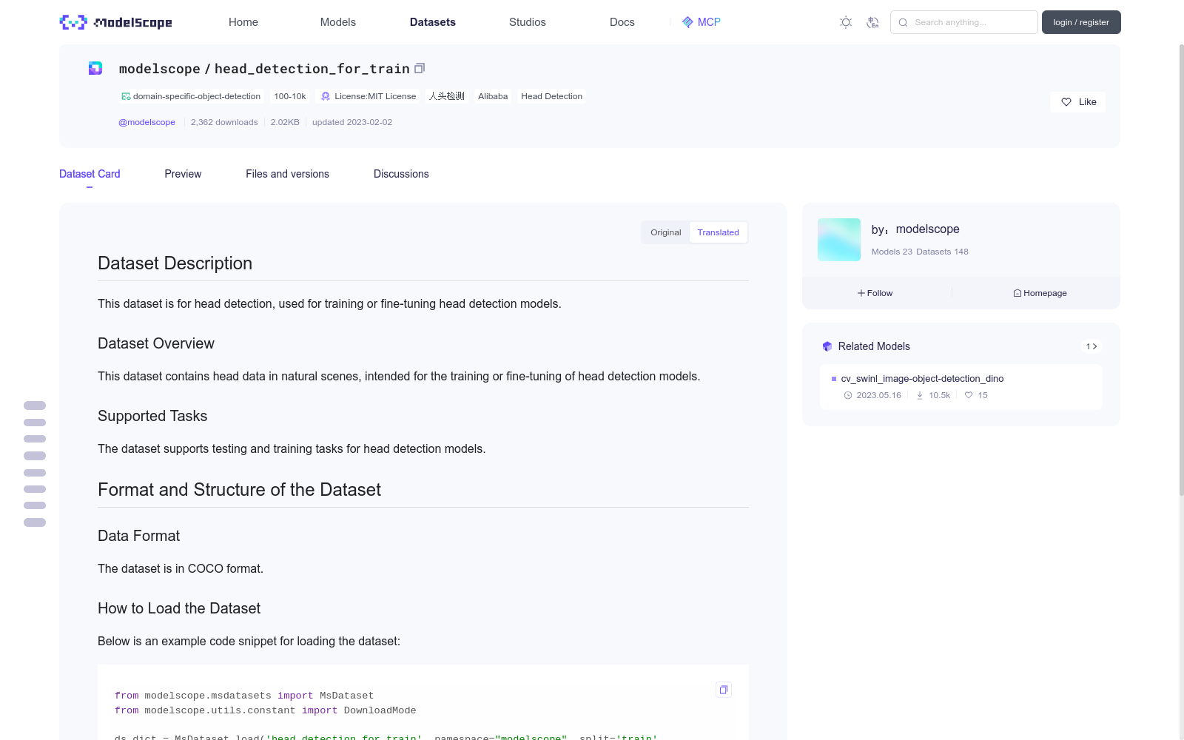The width and height of the screenshot is (1184, 740).
Task: Toggle light/dark theme sun icon
Action: 846,22
